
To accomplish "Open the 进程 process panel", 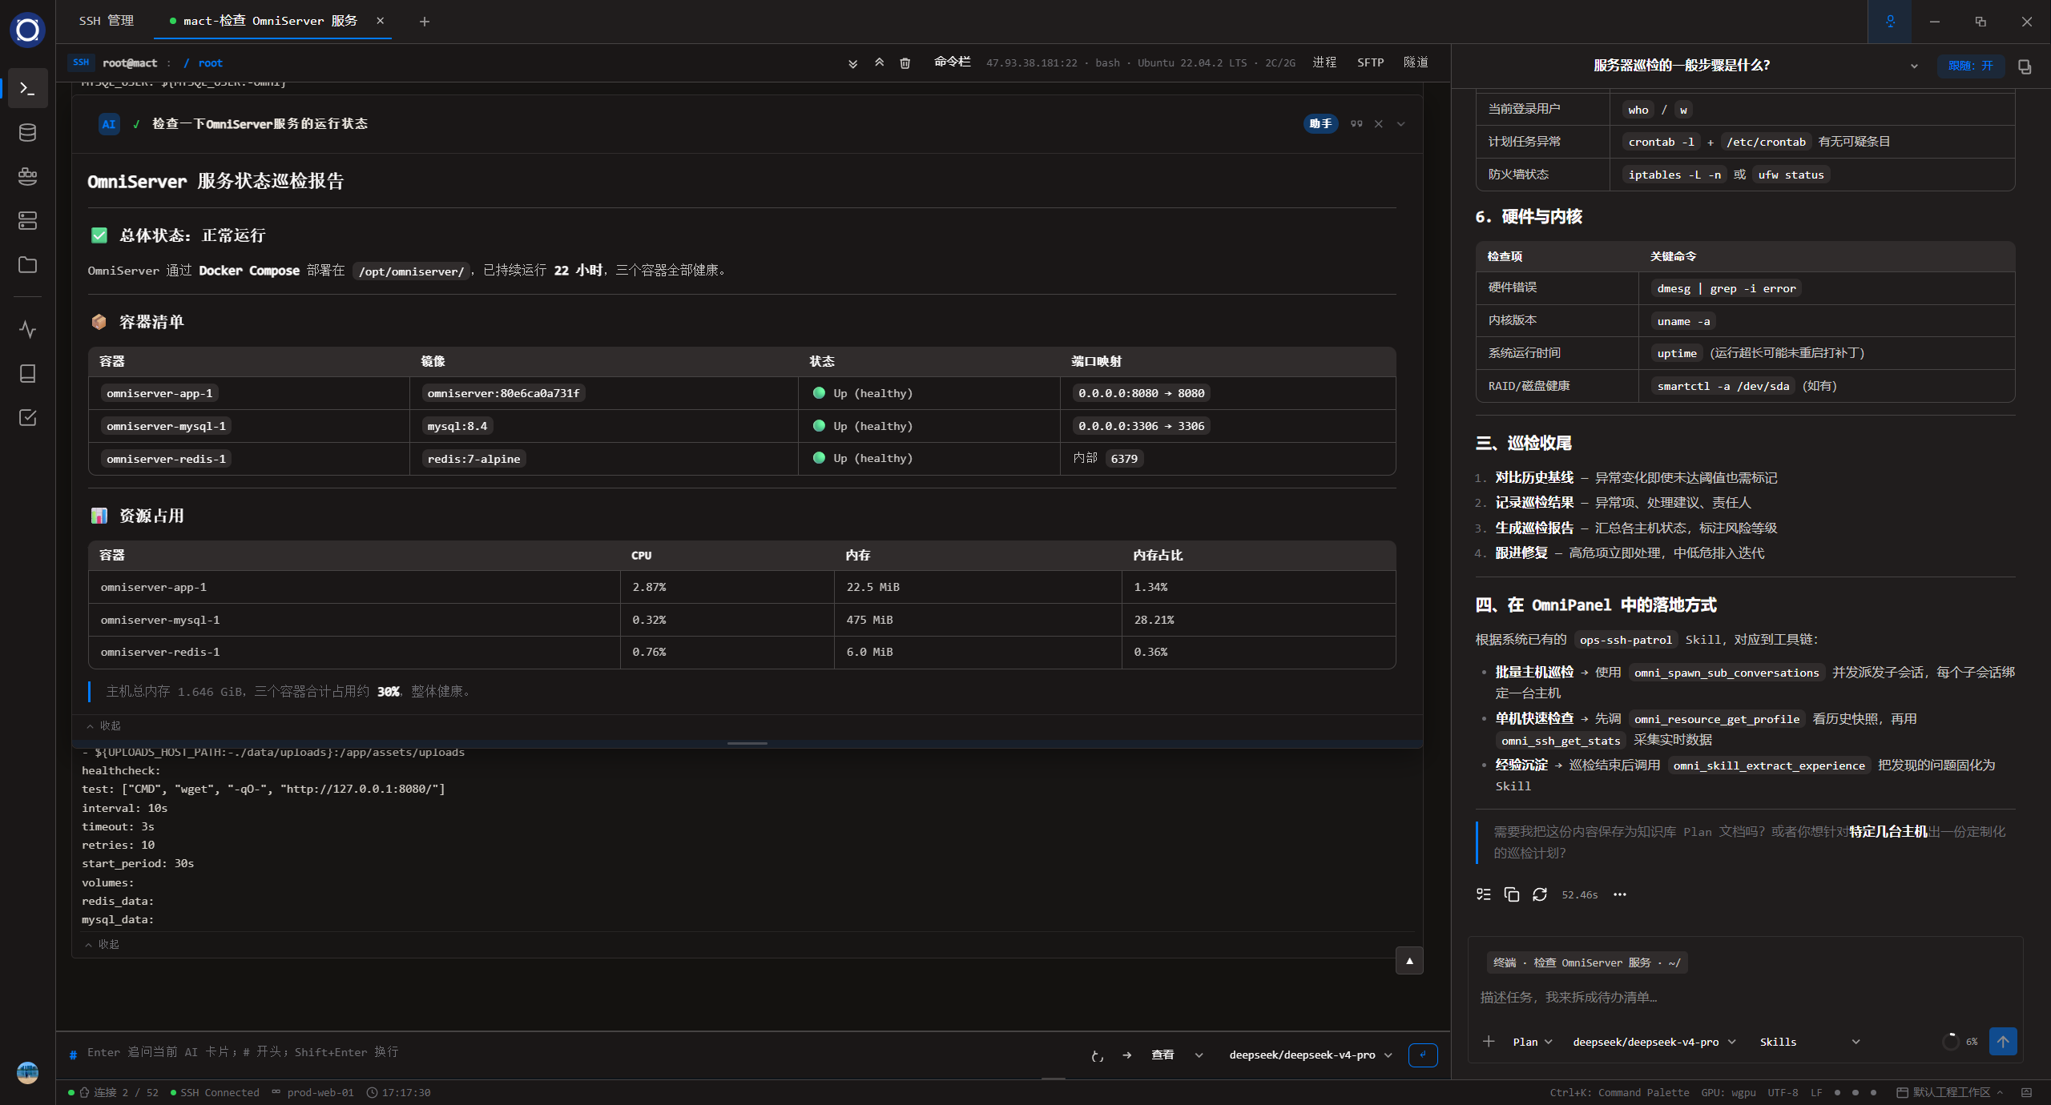I will pos(1324,62).
